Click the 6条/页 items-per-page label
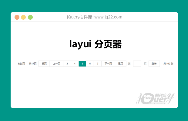Viewport: 188px width, 121px height. (22, 64)
